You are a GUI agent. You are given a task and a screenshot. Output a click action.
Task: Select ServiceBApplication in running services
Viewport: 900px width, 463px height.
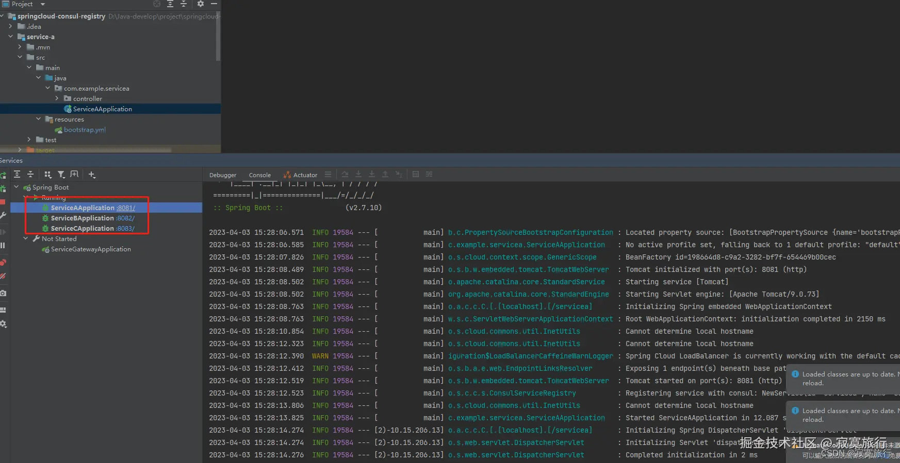pyautogui.click(x=82, y=218)
